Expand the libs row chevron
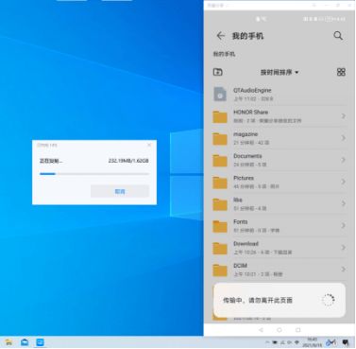 point(343,203)
